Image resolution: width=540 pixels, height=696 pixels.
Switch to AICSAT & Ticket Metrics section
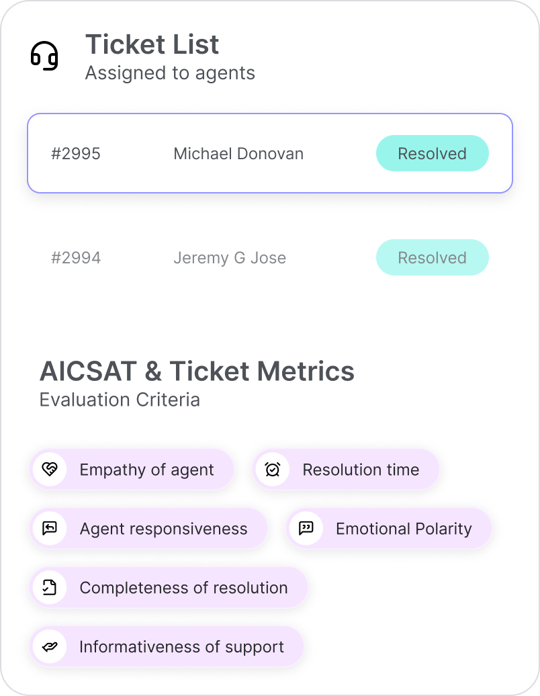197,371
